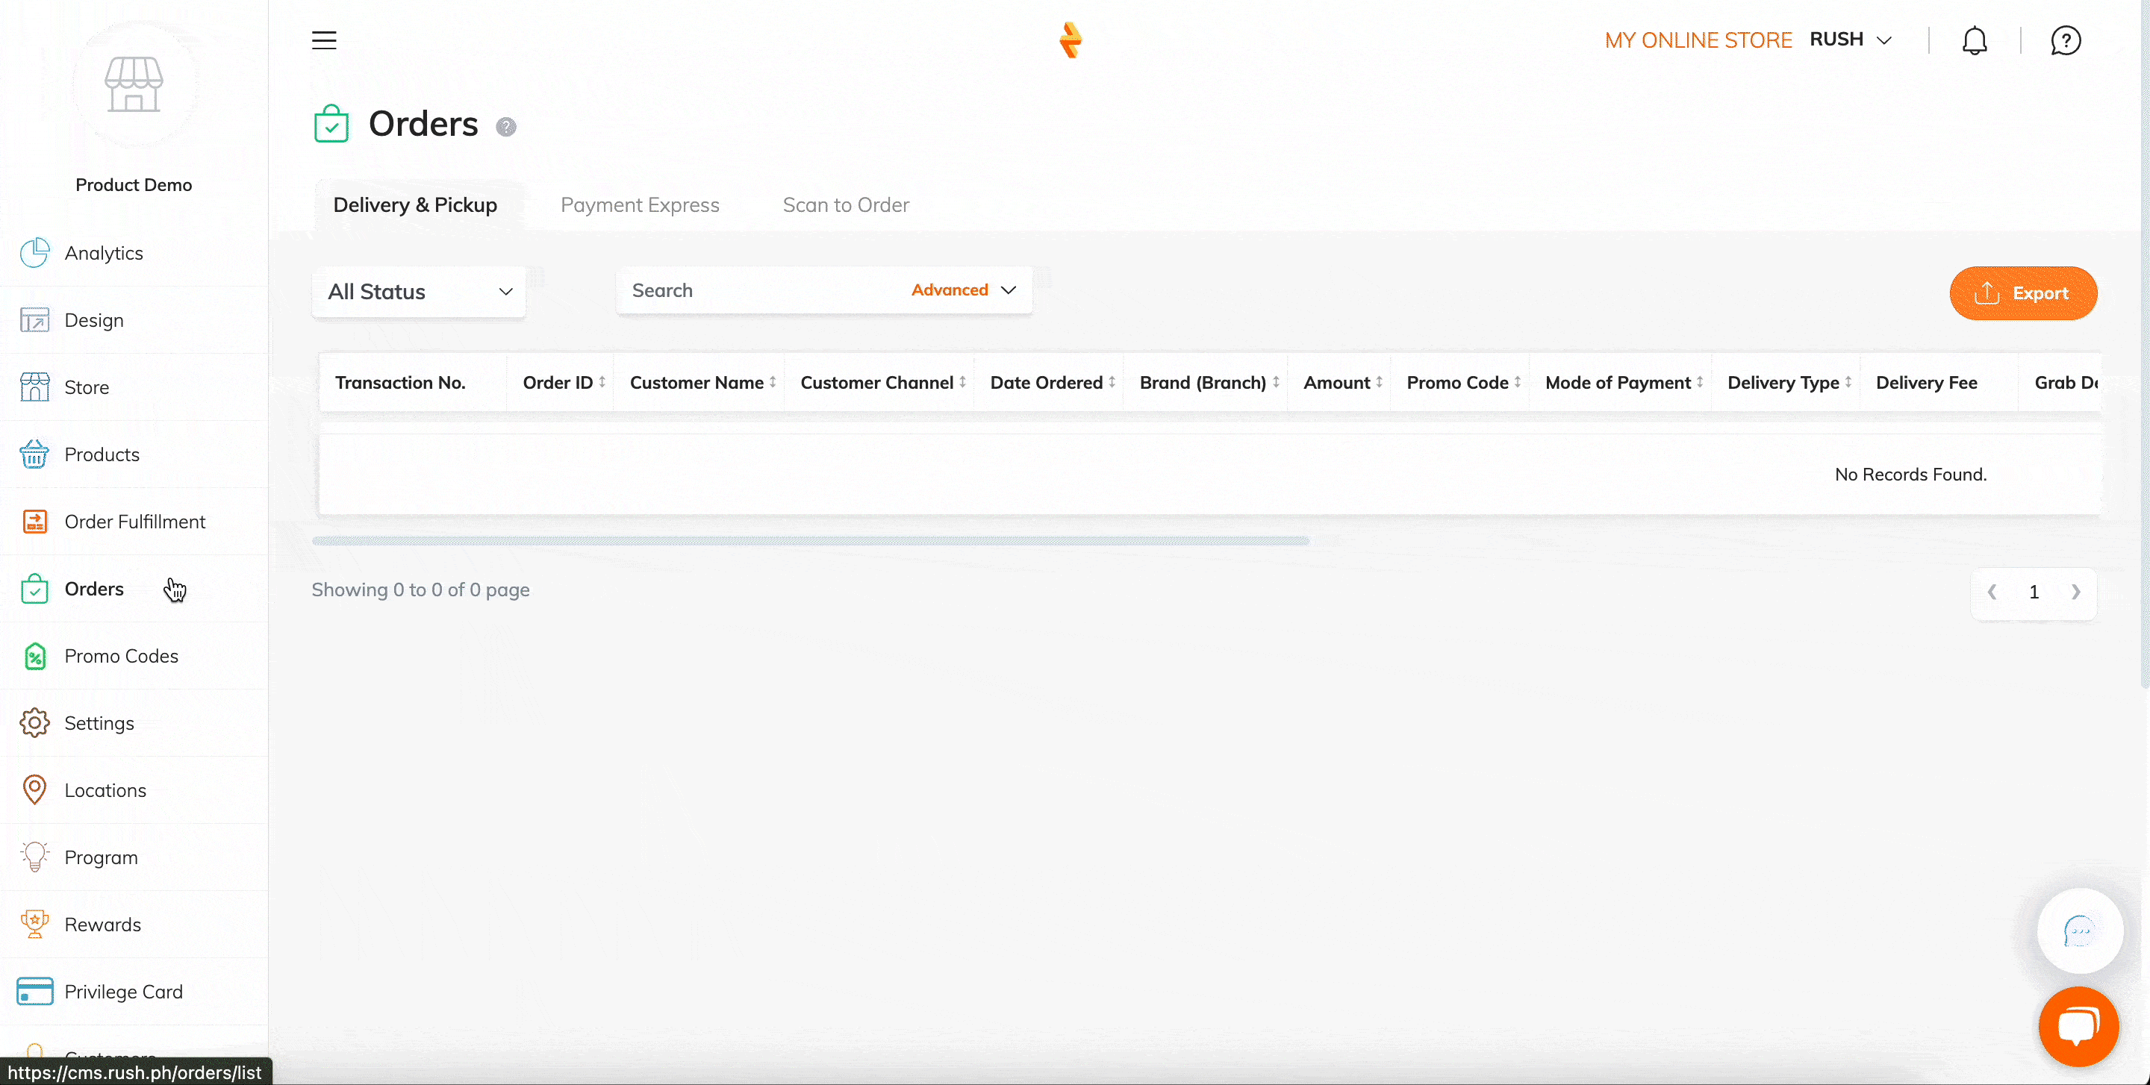The height and width of the screenshot is (1085, 2150).
Task: Click the Program lightbulb icon
Action: coord(34,857)
